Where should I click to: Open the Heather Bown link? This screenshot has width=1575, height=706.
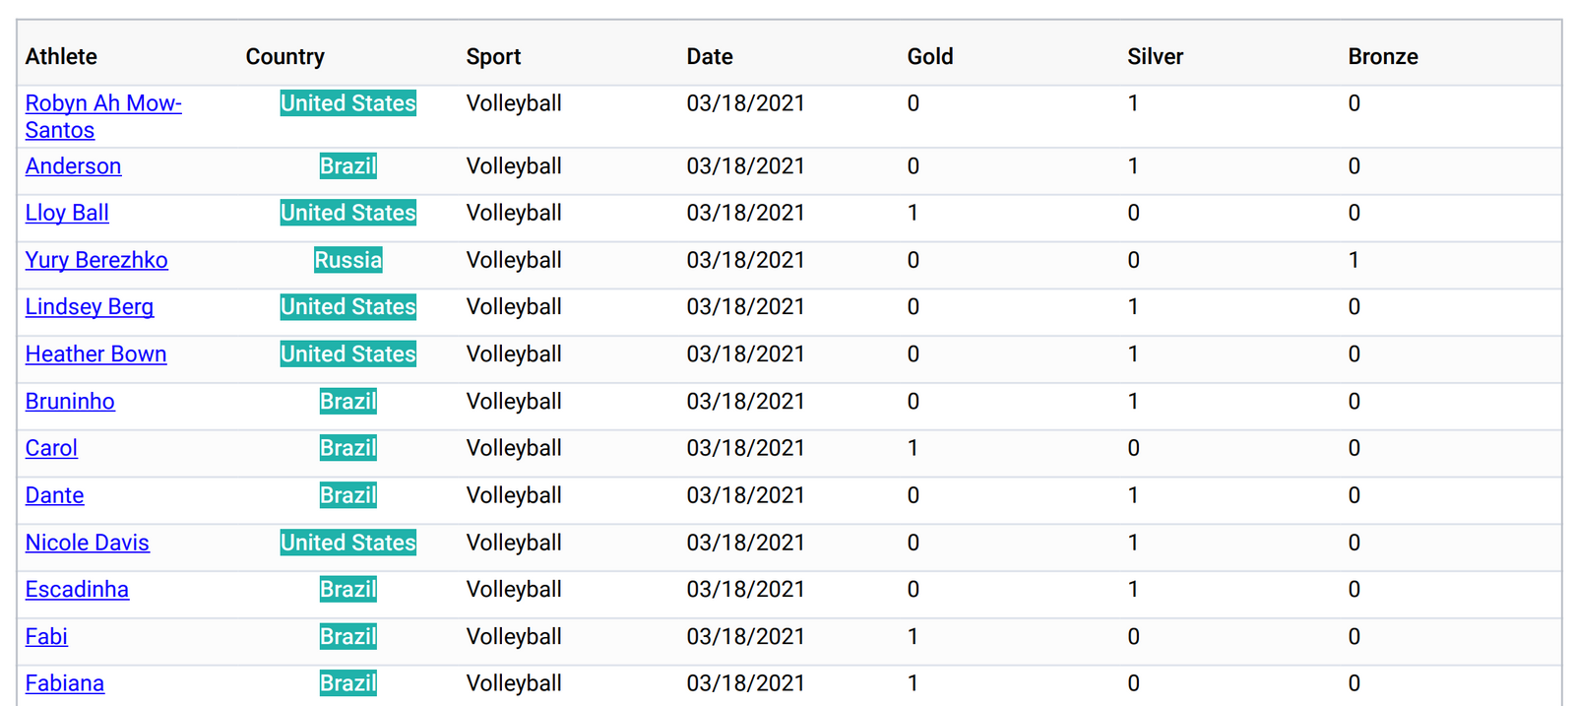[x=95, y=354]
